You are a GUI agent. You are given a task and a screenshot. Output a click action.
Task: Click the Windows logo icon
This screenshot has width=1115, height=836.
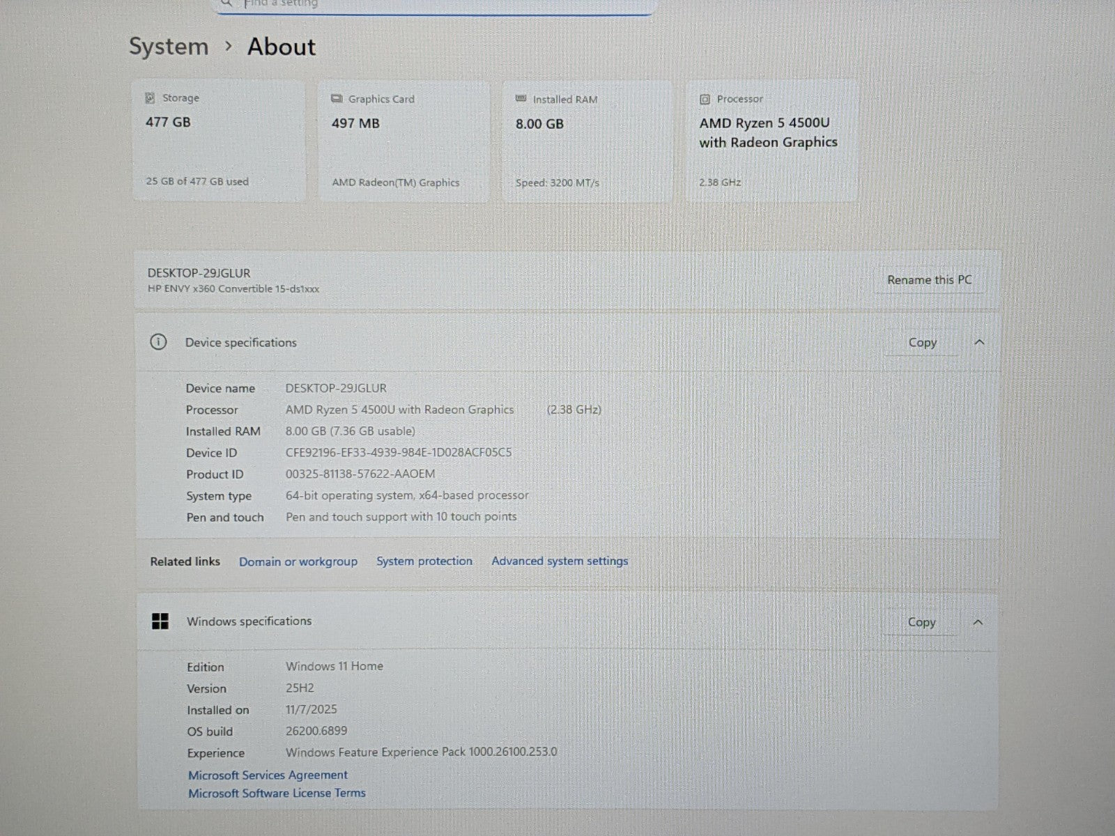coord(160,621)
